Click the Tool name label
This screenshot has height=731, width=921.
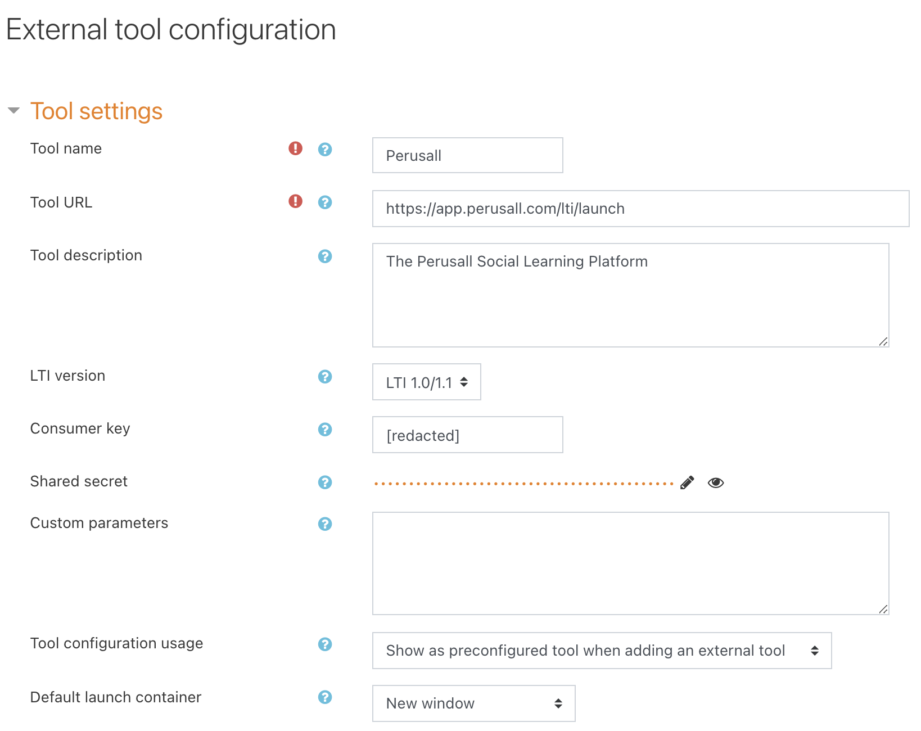[66, 148]
